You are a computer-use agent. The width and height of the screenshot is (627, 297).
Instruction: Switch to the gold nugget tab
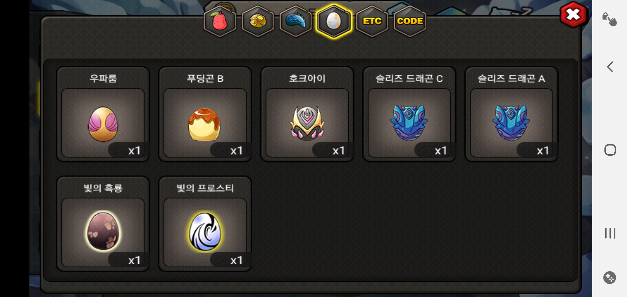258,21
